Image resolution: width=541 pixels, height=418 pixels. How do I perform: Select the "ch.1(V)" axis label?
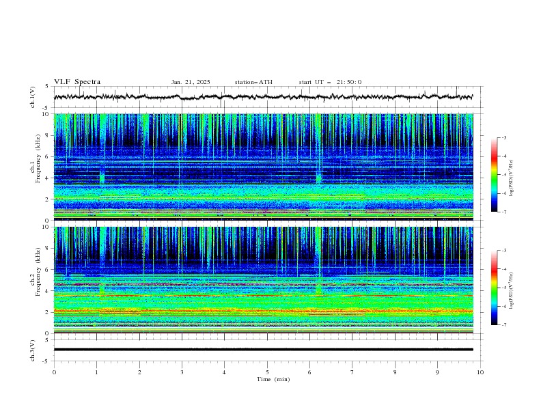click(33, 97)
